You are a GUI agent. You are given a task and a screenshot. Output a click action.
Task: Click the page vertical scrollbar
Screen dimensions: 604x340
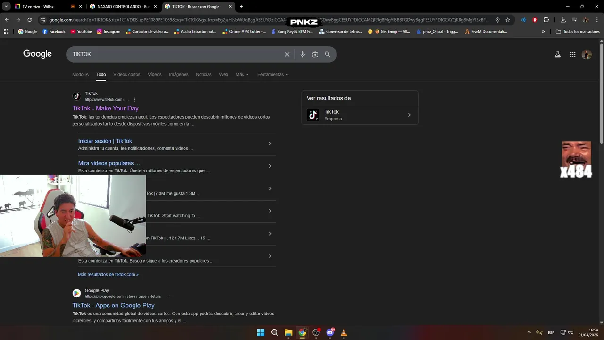point(601,93)
